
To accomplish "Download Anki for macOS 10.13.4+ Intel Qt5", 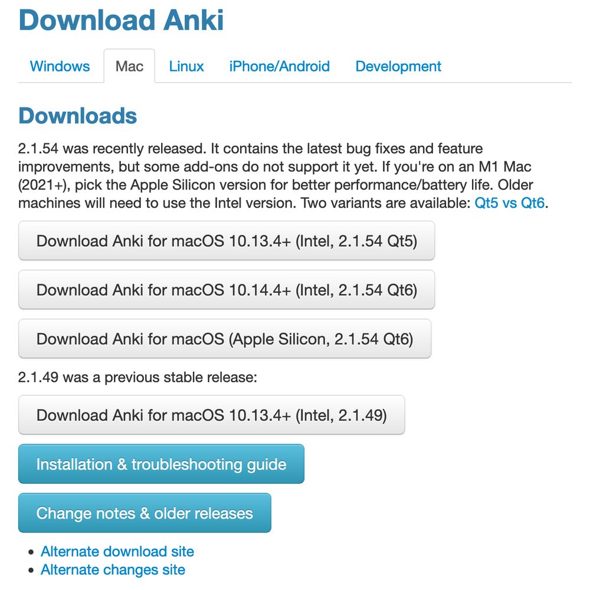I will pos(226,241).
